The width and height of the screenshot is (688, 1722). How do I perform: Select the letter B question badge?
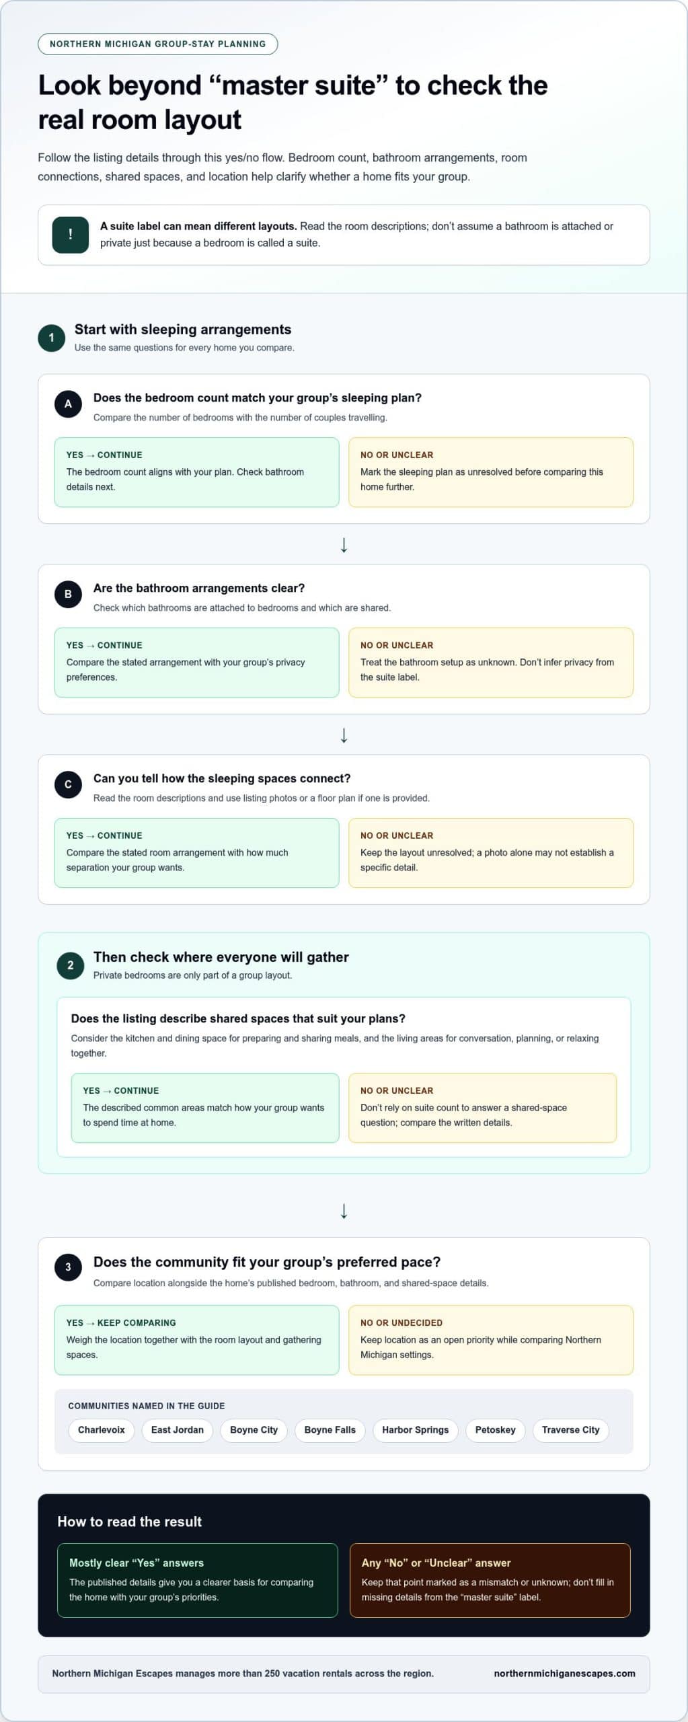(x=68, y=595)
